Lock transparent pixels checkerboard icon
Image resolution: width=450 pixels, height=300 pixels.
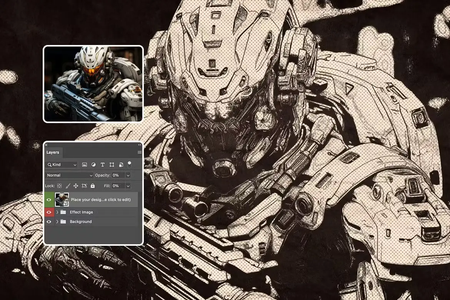59,186
